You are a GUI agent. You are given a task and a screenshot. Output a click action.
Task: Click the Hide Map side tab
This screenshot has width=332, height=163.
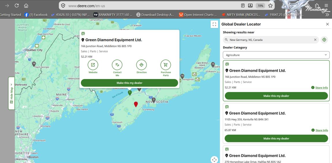(x=12, y=94)
